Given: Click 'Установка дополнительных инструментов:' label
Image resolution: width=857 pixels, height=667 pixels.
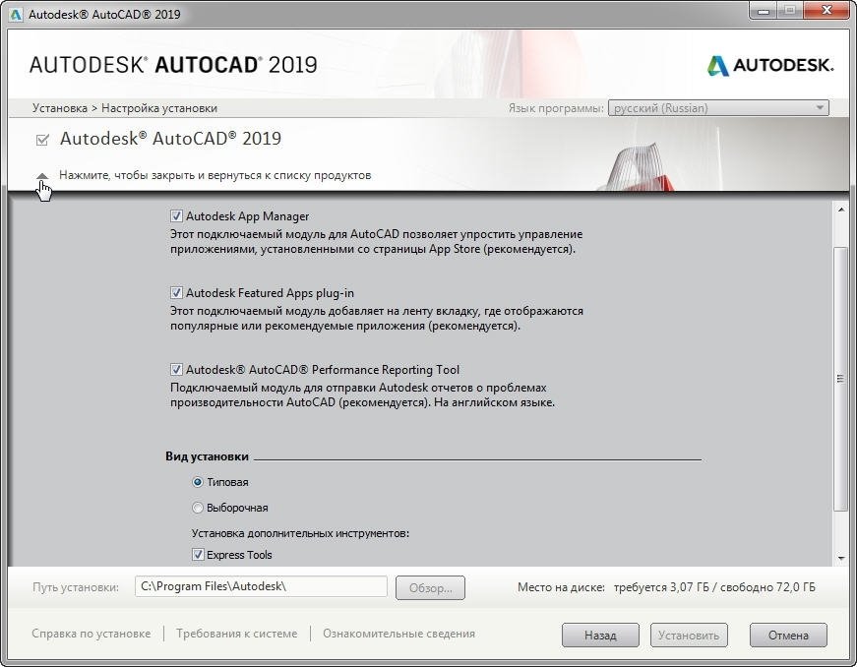Looking at the screenshot, I should point(300,533).
